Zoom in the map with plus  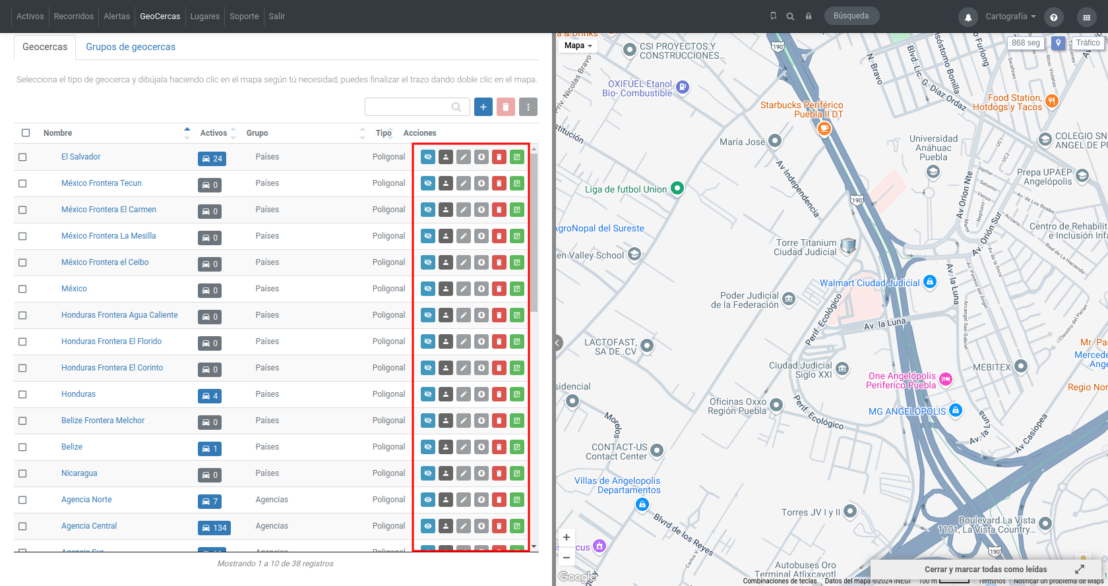567,537
